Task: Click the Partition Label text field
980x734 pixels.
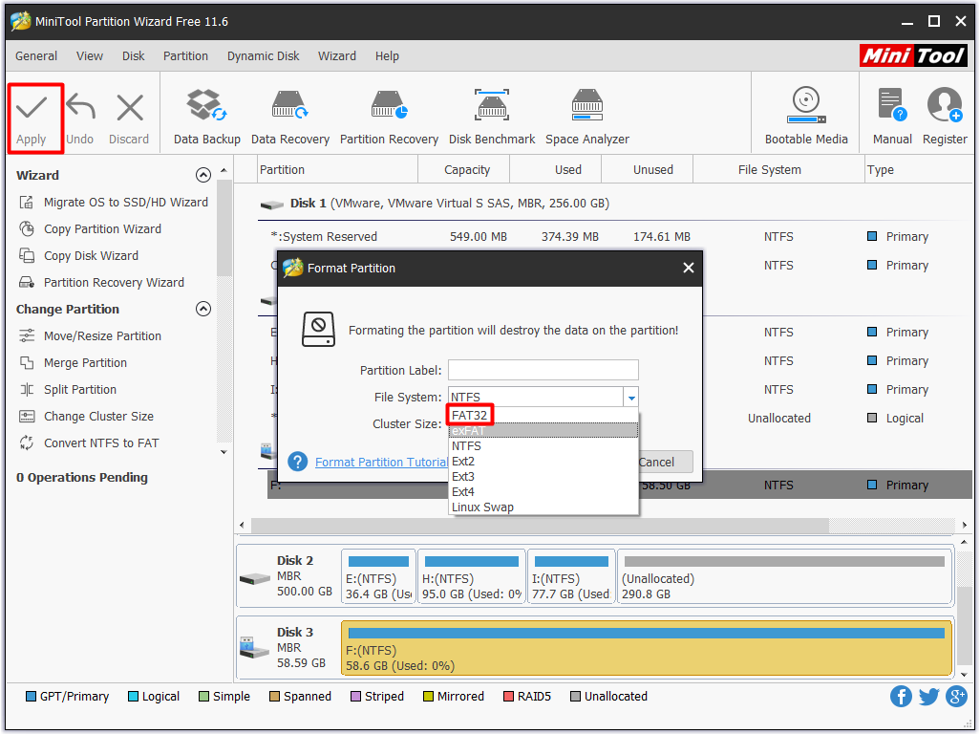Action: pyautogui.click(x=543, y=371)
